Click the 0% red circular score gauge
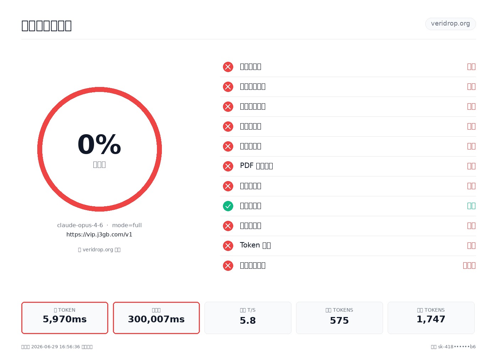Image resolution: width=497 pixels, height=355 pixels. pyautogui.click(x=99, y=149)
